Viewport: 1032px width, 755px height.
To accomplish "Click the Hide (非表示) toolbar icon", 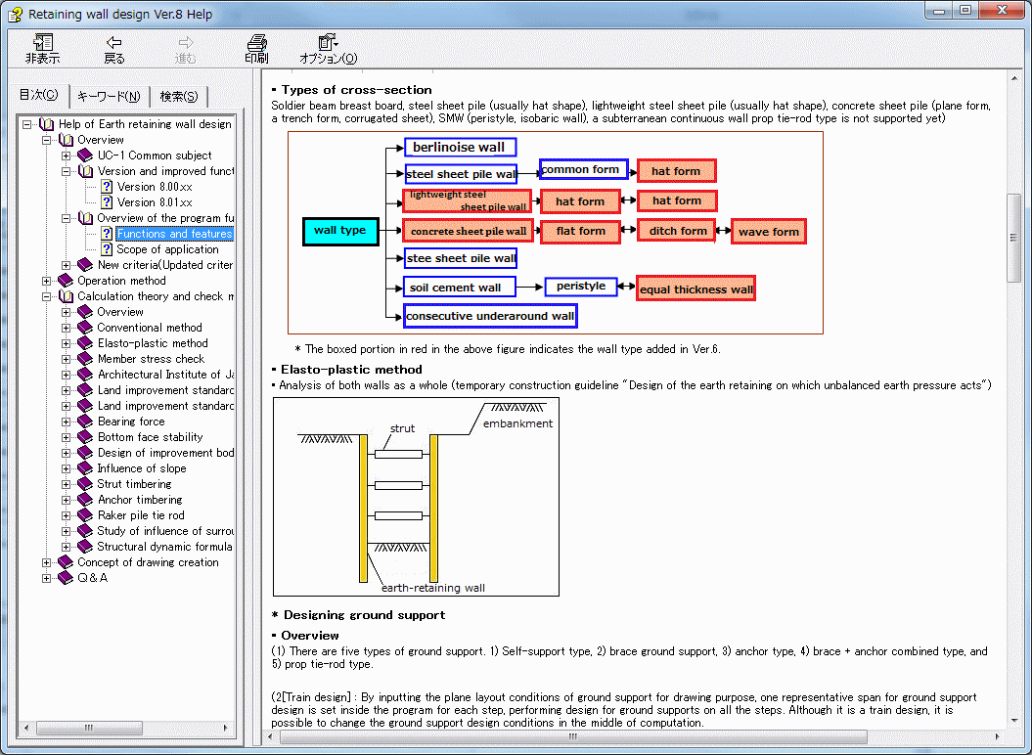I will click(x=43, y=43).
